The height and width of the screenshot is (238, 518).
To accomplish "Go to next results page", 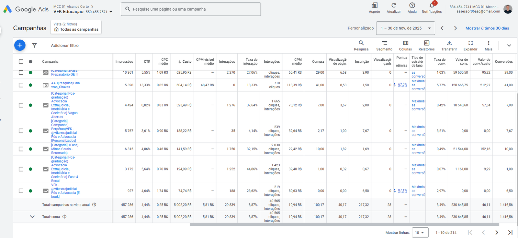I will point(497,233).
